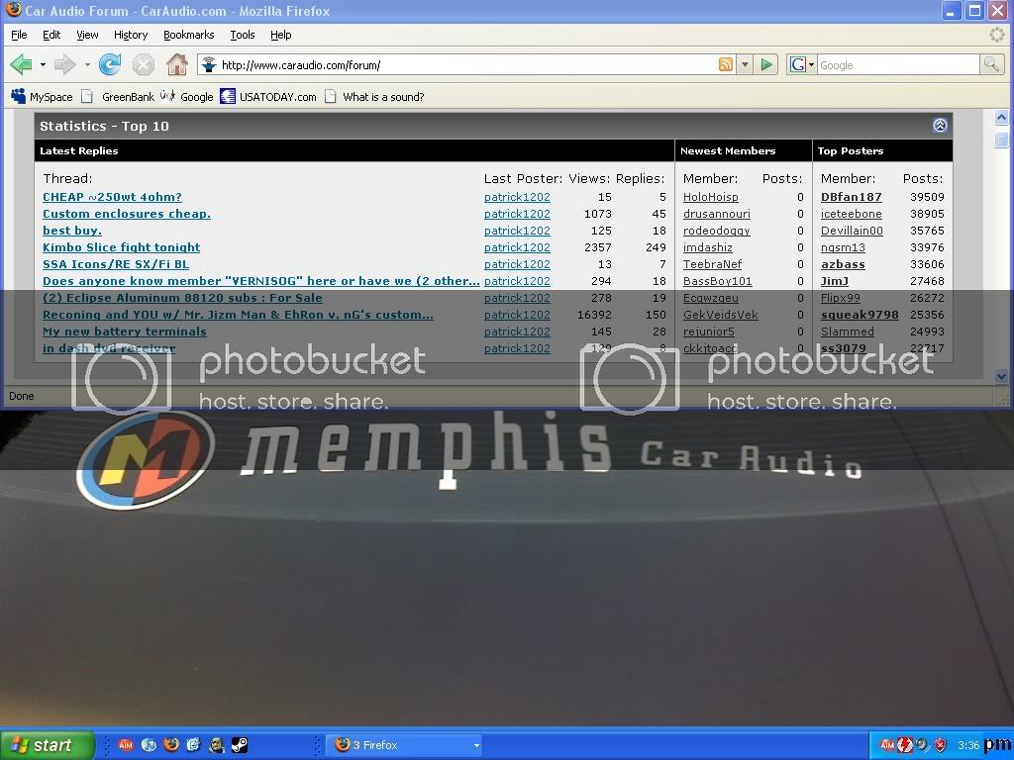Image resolution: width=1014 pixels, height=760 pixels.
Task: Click patrick1202 in CHEAP ~250wt row
Action: [x=517, y=197]
